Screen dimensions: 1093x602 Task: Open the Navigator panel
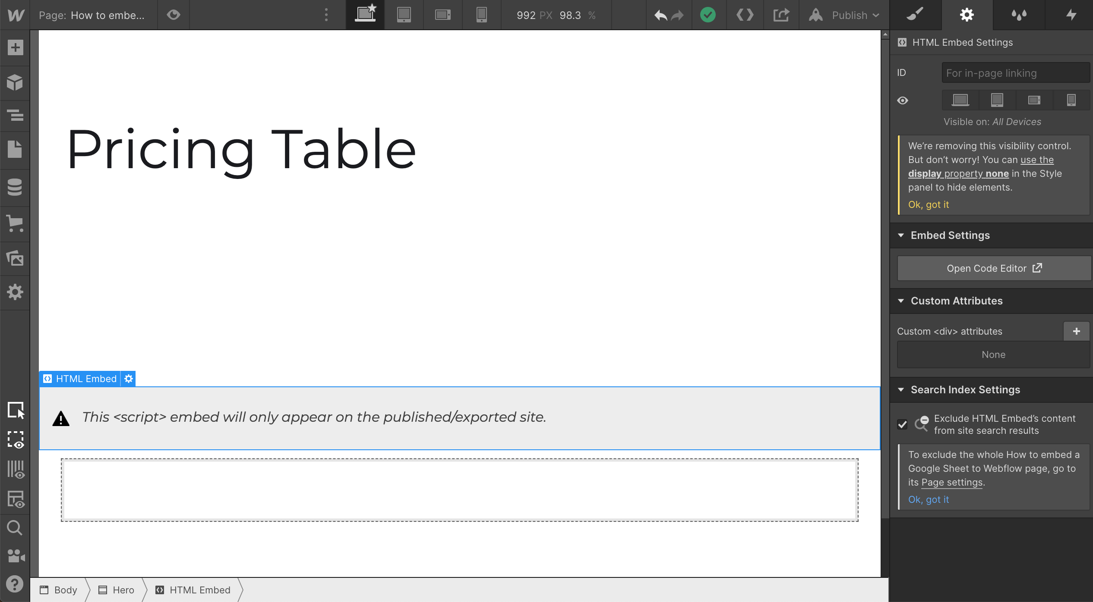15,115
